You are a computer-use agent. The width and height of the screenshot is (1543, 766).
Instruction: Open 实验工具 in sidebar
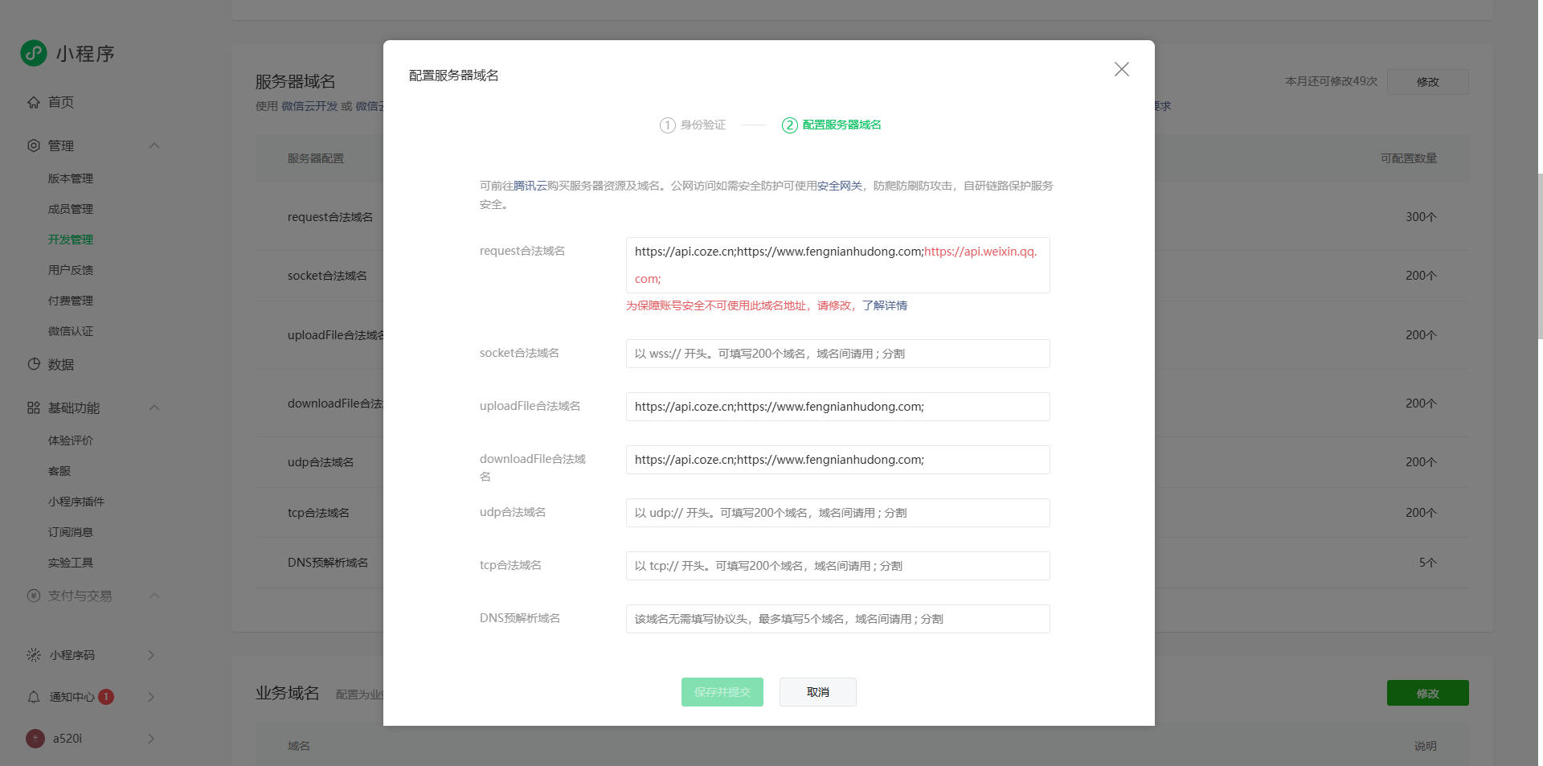point(71,563)
